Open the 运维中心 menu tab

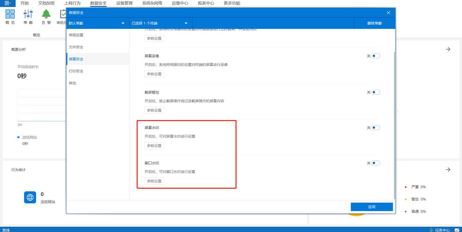pos(180,3)
